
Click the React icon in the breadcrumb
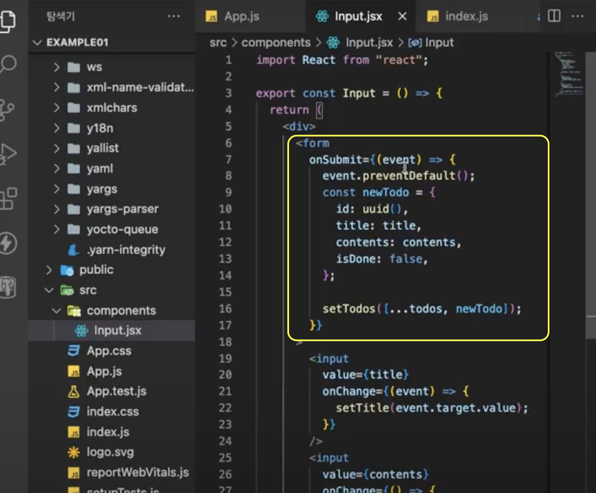click(x=333, y=42)
